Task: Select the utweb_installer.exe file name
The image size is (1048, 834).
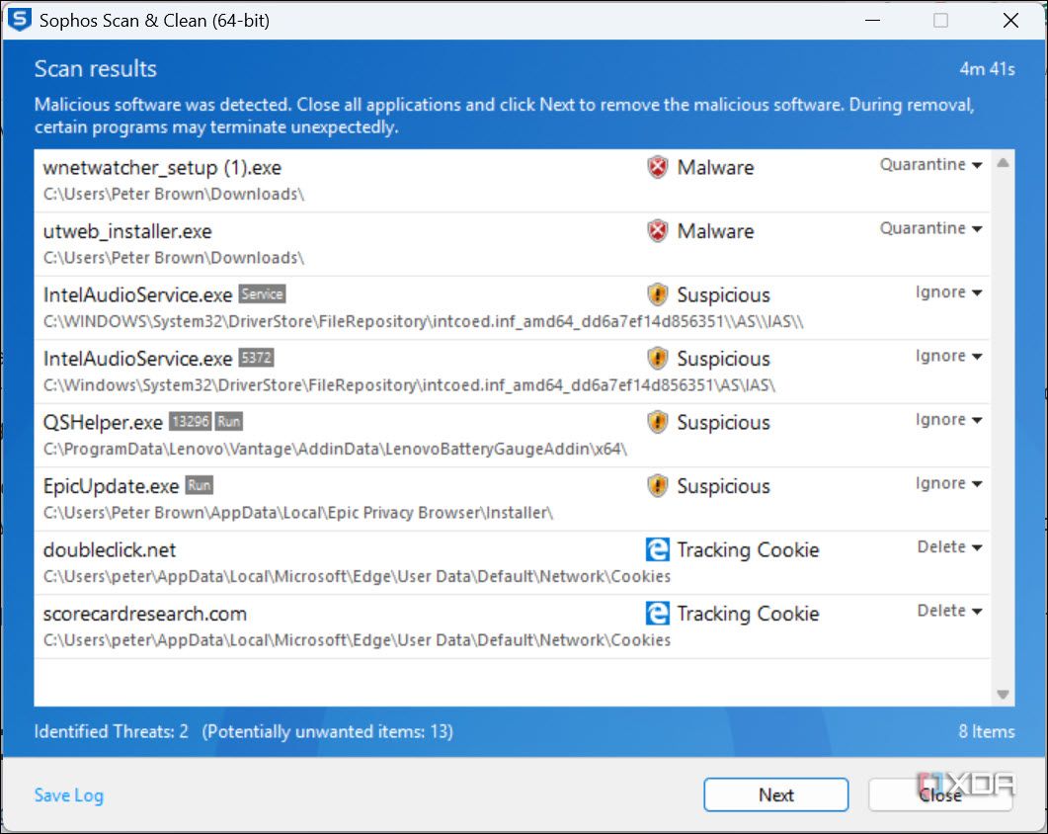Action: coord(127,231)
